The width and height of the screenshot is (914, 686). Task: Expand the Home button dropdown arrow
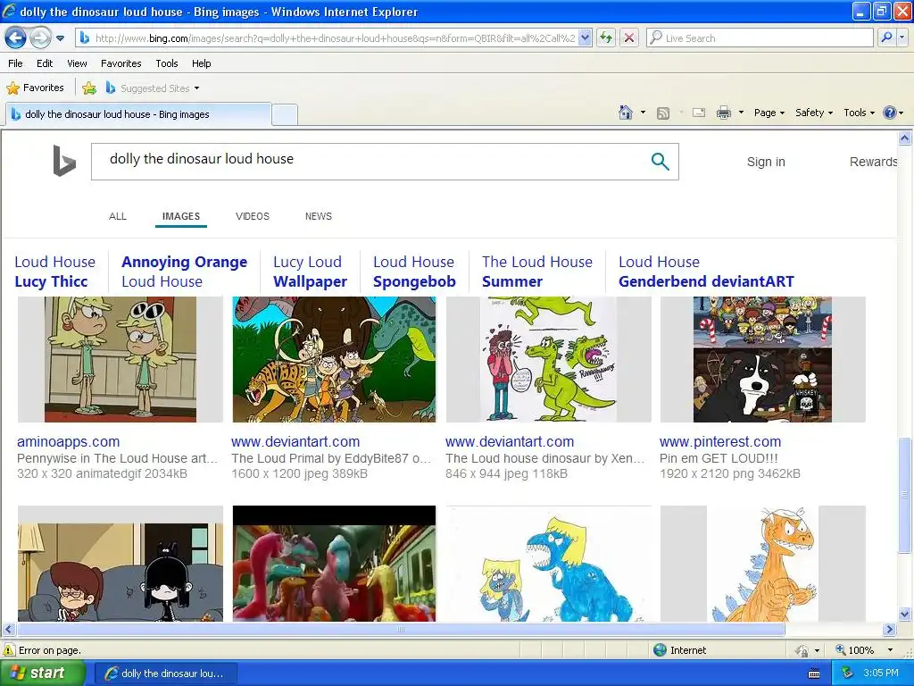point(643,113)
